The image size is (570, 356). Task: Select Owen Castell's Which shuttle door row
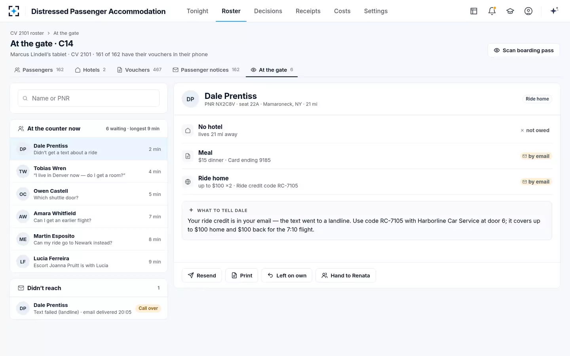click(89, 194)
